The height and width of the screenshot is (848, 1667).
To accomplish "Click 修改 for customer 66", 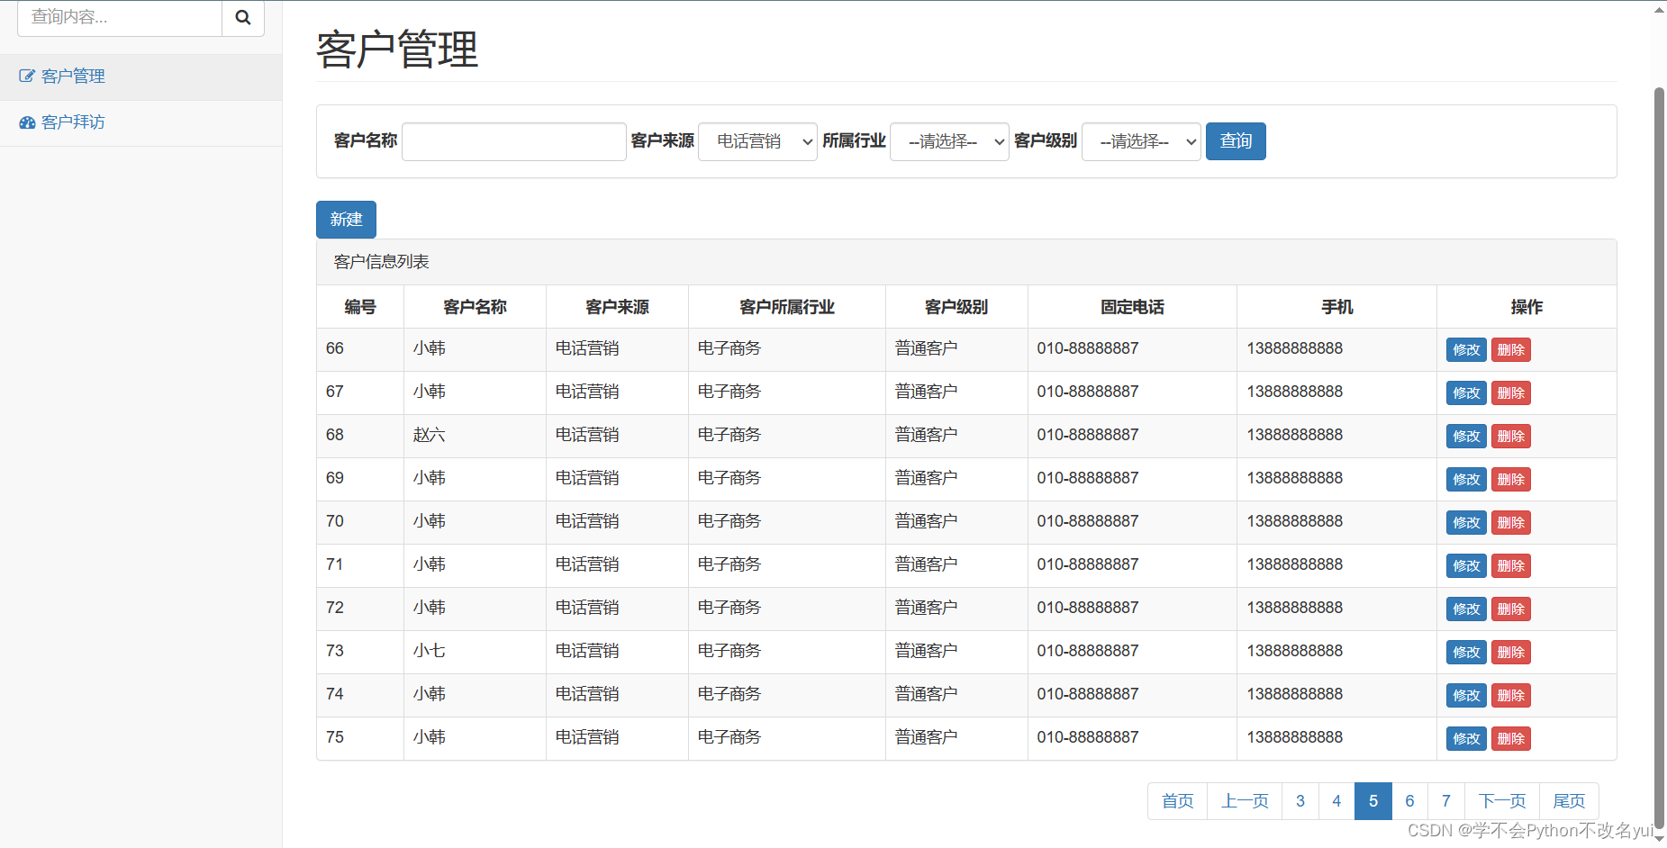I will coord(1466,350).
